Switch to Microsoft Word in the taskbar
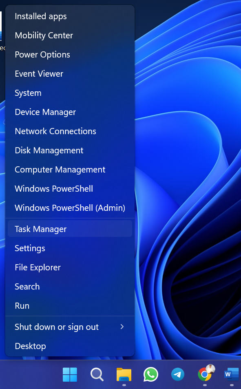This screenshot has width=241, height=389. click(232, 375)
